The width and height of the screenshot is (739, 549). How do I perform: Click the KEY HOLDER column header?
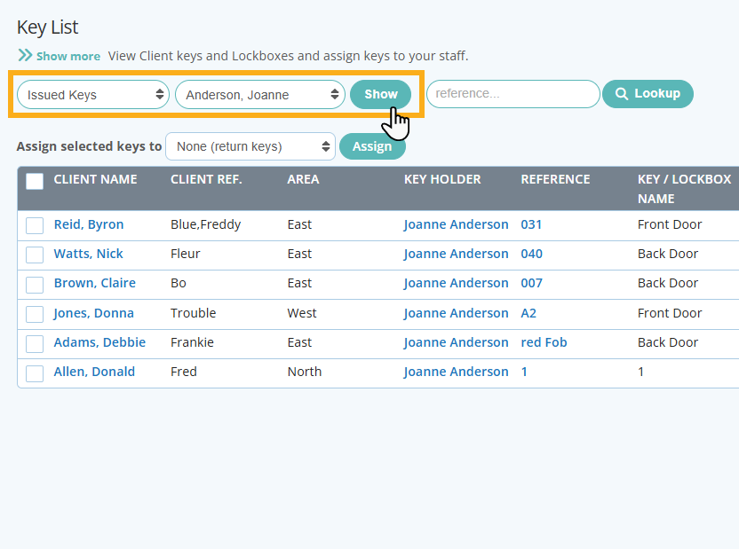[x=442, y=179]
